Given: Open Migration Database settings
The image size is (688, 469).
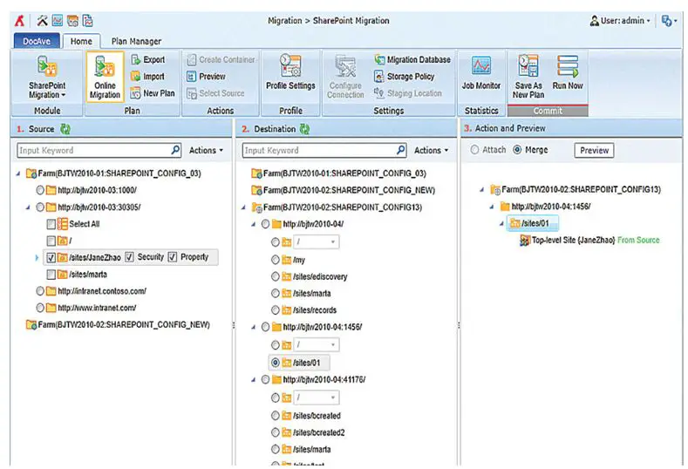Looking at the screenshot, I should [412, 59].
